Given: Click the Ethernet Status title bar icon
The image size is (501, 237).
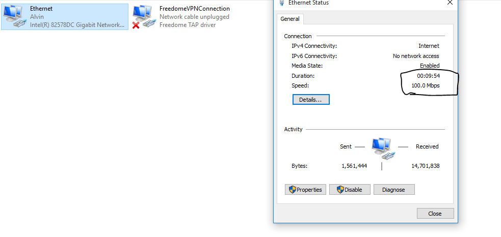Looking at the screenshot, I should click(282, 3).
